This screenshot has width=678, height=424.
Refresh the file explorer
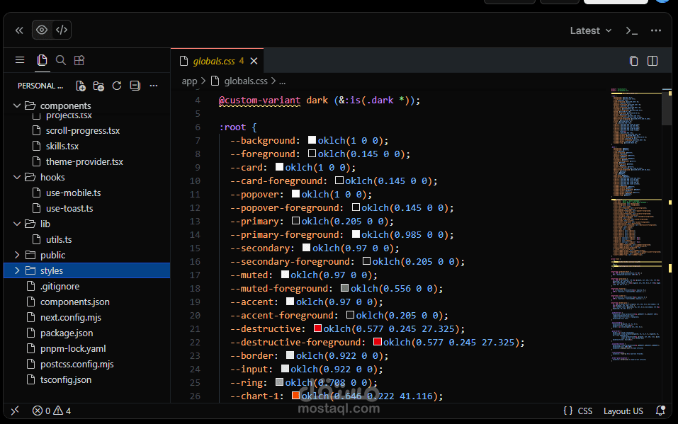click(117, 86)
